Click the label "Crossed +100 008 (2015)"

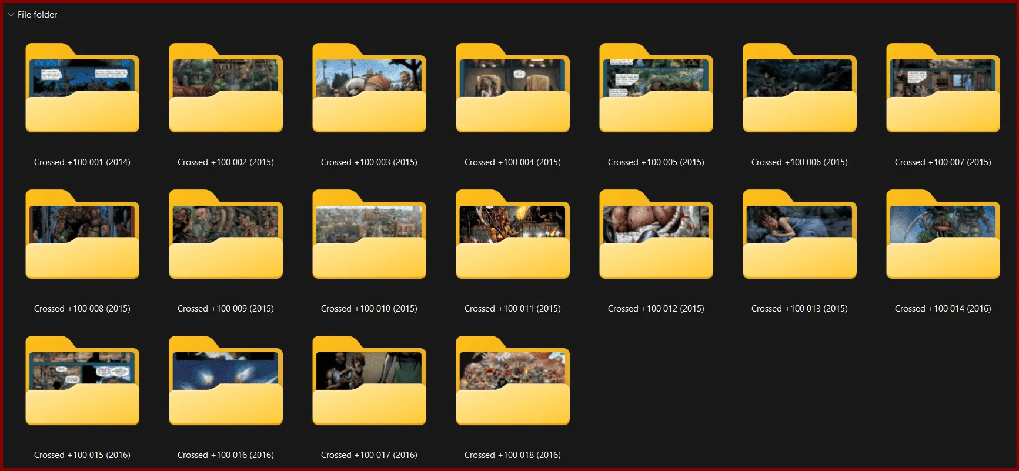coord(82,309)
